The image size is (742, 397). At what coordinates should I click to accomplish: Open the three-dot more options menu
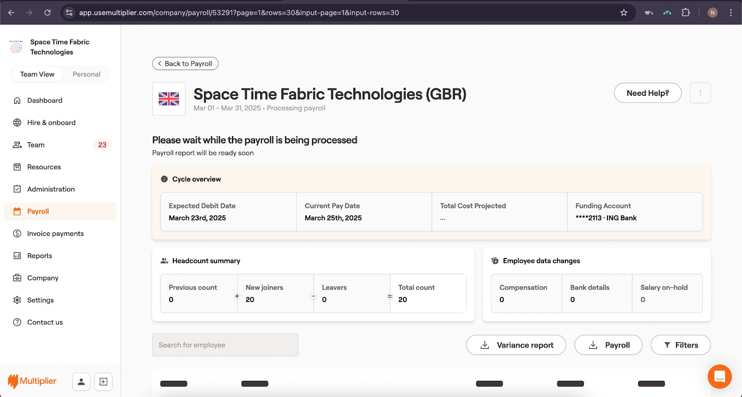pyautogui.click(x=700, y=93)
